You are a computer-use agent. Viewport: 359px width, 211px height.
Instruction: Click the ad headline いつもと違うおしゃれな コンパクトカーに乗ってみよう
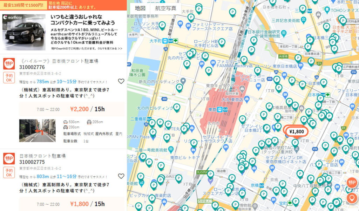pyautogui.click(x=83, y=20)
